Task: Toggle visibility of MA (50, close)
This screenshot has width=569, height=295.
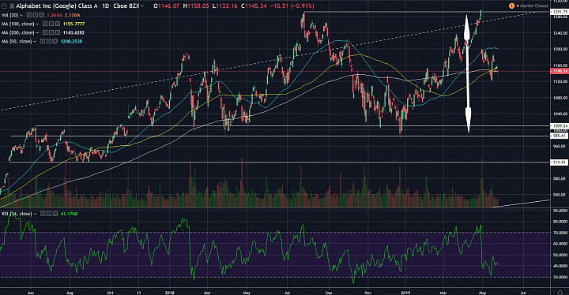Action: (x=43, y=41)
